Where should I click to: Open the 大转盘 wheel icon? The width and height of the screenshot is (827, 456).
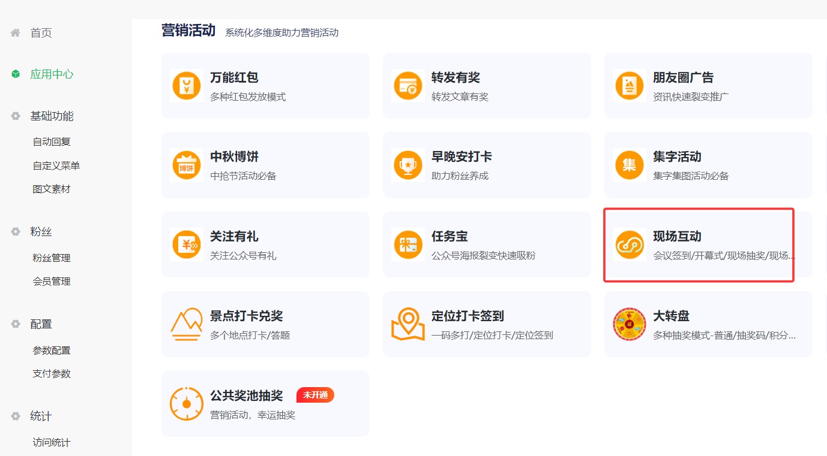pos(629,324)
